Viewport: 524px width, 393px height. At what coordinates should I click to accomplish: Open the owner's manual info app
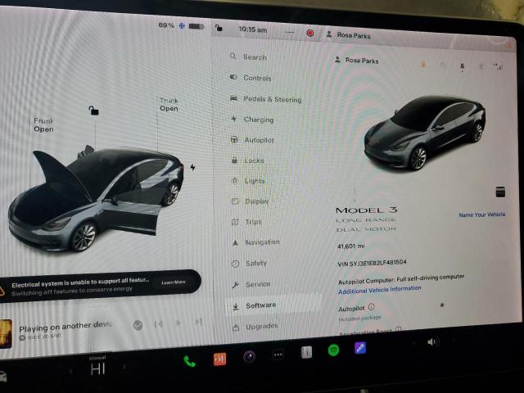coord(306,352)
